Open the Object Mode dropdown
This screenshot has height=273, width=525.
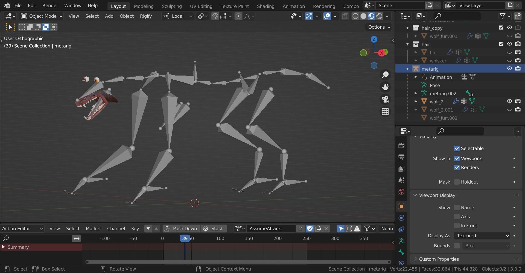coord(42,16)
